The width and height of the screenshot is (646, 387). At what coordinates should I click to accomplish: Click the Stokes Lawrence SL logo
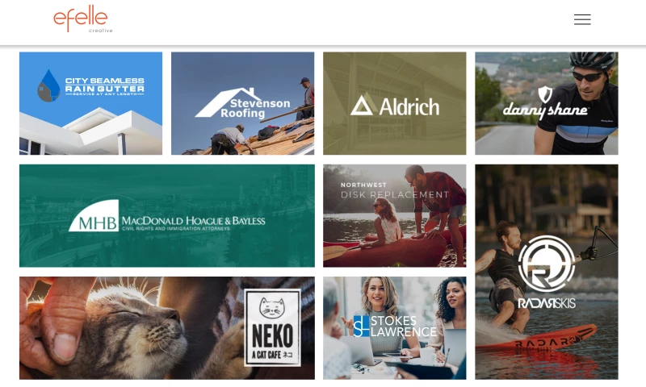(x=361, y=327)
